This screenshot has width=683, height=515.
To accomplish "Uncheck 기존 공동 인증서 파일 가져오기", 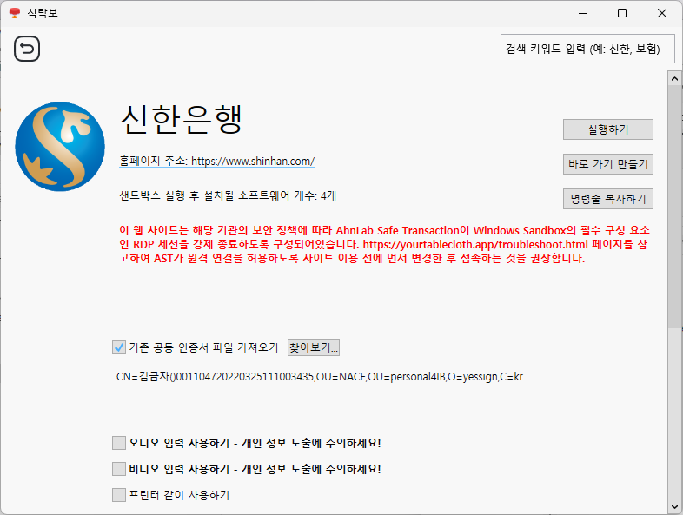I will [x=119, y=347].
